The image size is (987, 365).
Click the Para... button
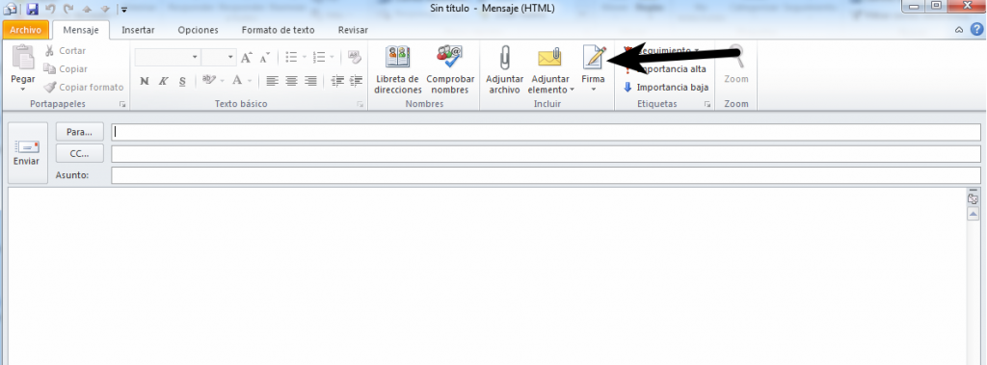[x=79, y=132]
